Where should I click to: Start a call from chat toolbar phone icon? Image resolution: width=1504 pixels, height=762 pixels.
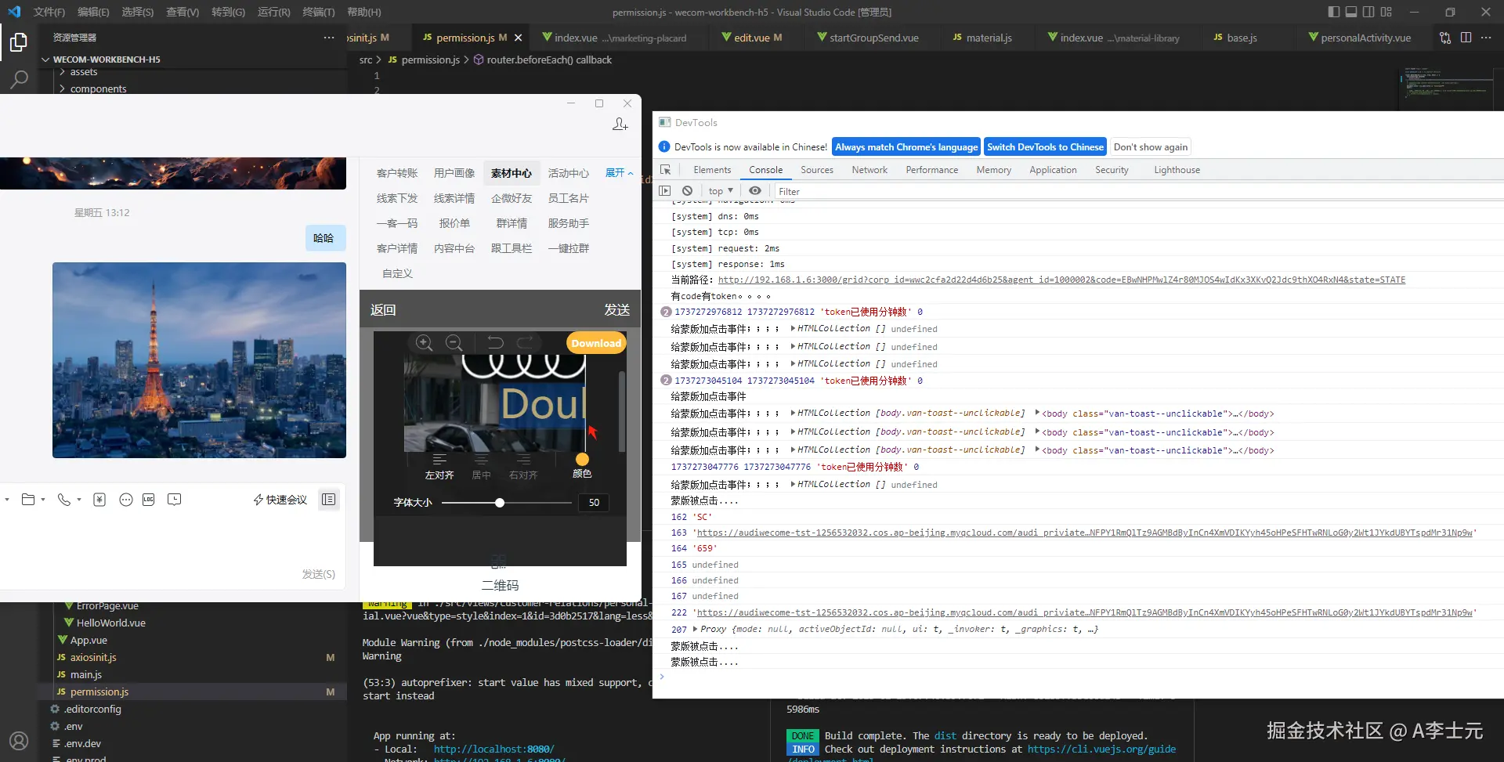[x=64, y=500]
